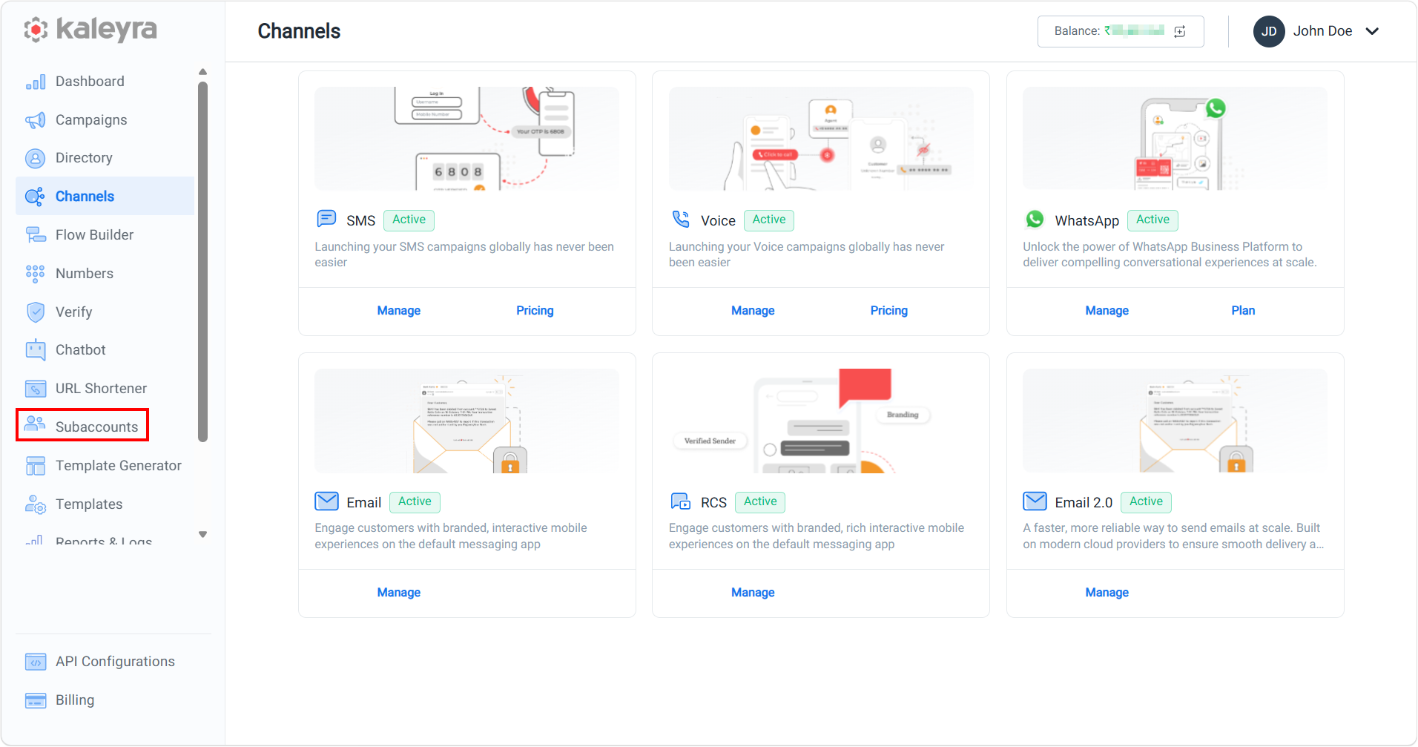Click the Active badge on RCS
Screen dimensions: 1418x747
[x=760, y=501]
